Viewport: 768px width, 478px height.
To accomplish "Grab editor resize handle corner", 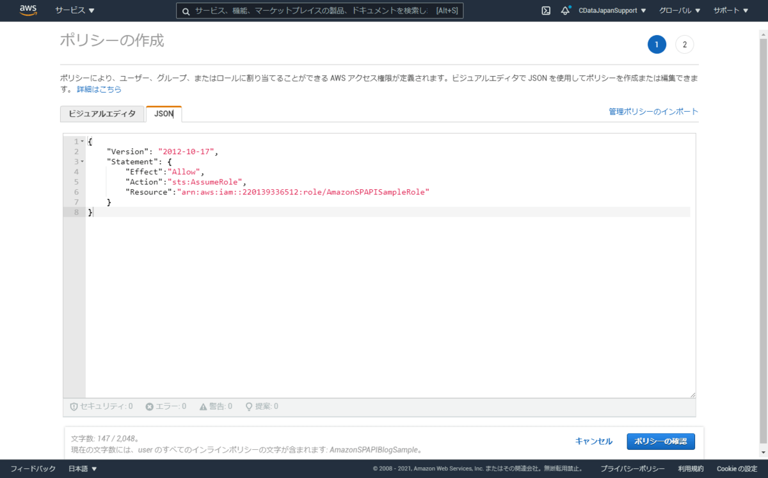I will (x=692, y=395).
